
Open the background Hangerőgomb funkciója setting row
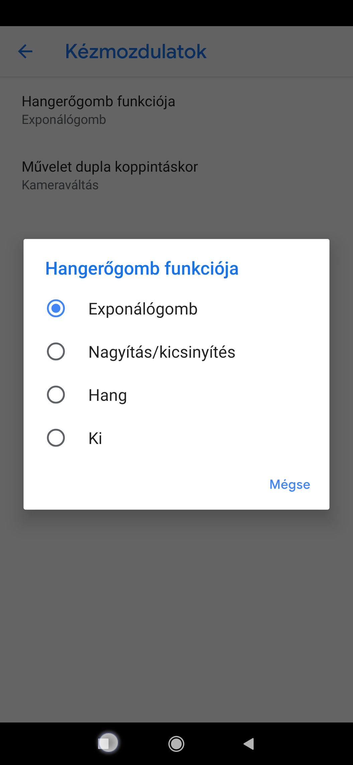(x=98, y=101)
